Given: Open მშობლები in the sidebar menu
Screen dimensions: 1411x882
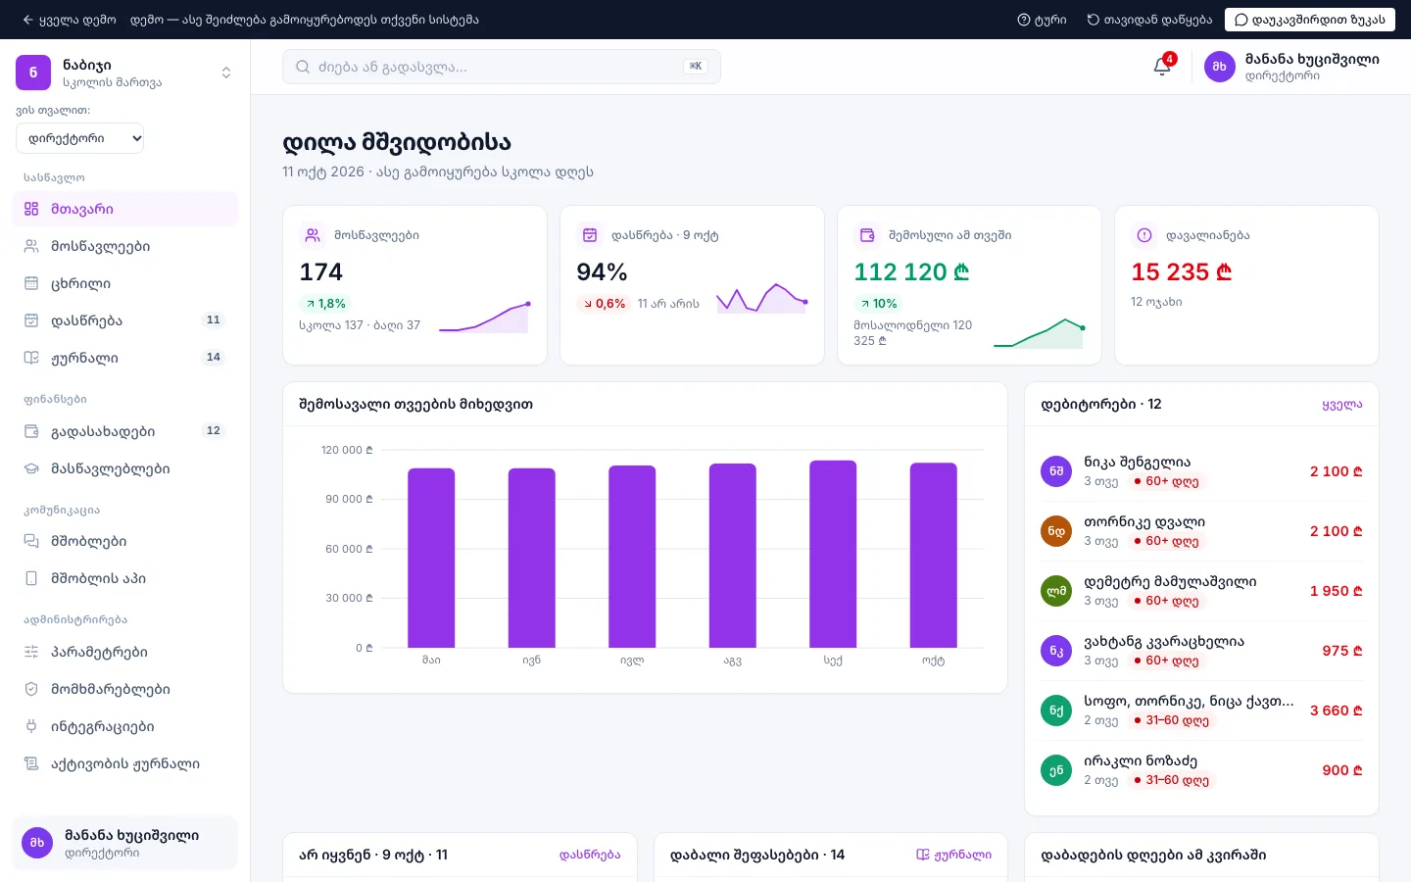Looking at the screenshot, I should [x=125, y=541].
